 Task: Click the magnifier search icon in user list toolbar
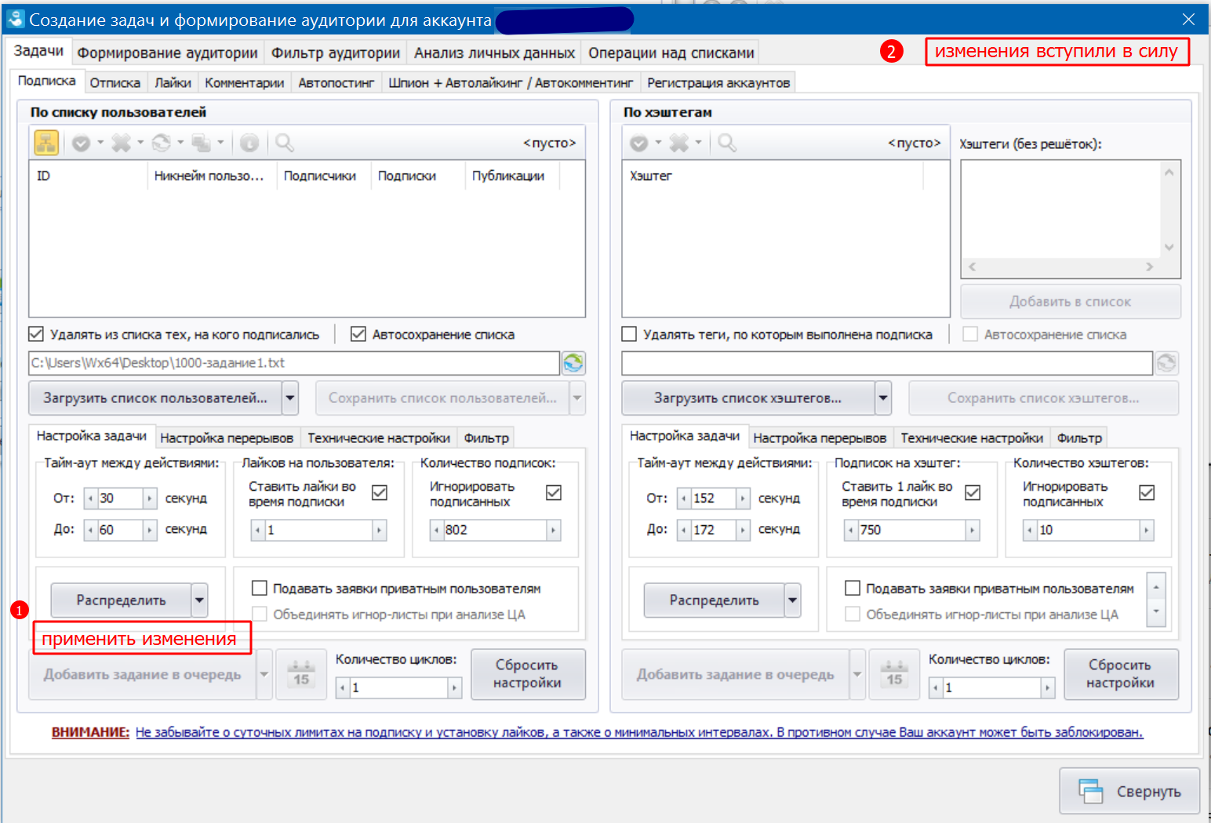pos(284,143)
